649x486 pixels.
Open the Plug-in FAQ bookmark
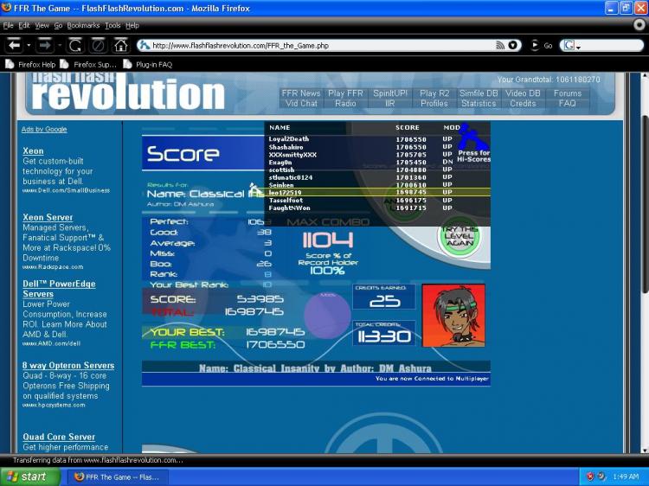click(x=148, y=65)
